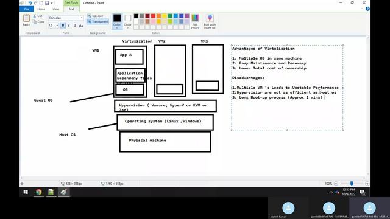
Task: Click the Paint taskbar icon
Action: tap(63, 192)
